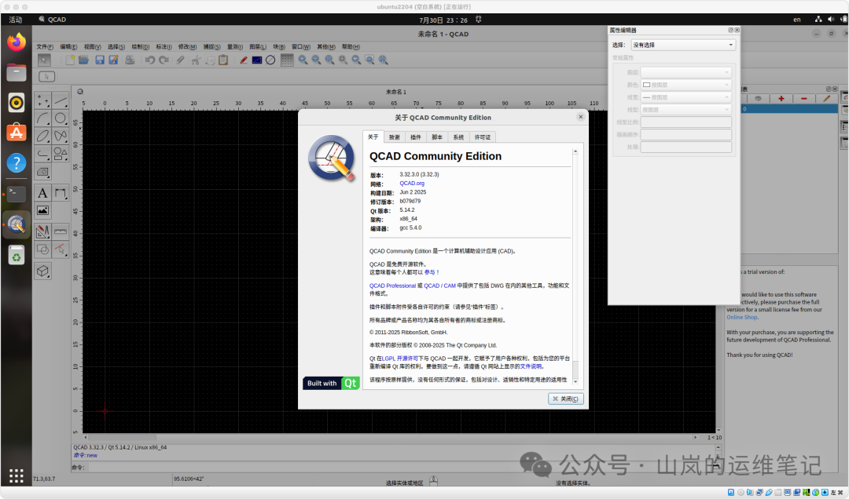Screen dimensions: 849x499
Task: Open the Text tool with the A icon
Action: pyautogui.click(x=42, y=193)
